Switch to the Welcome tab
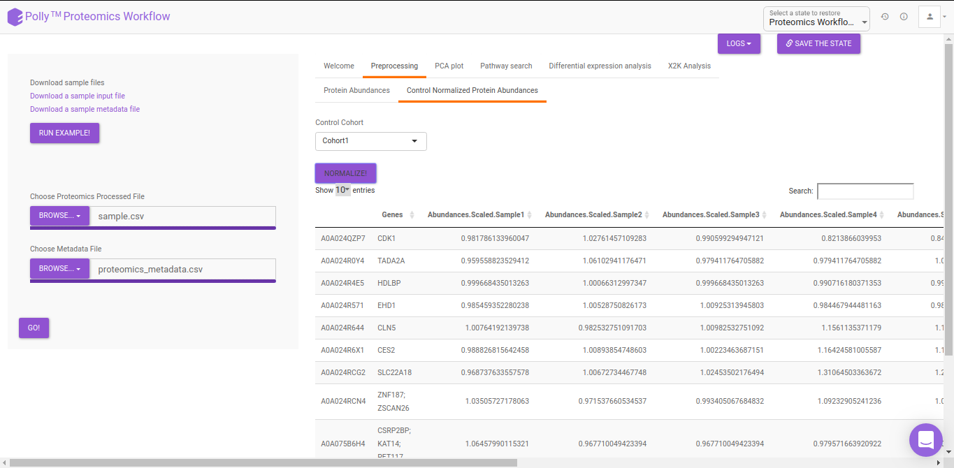The width and height of the screenshot is (954, 468). 339,66
